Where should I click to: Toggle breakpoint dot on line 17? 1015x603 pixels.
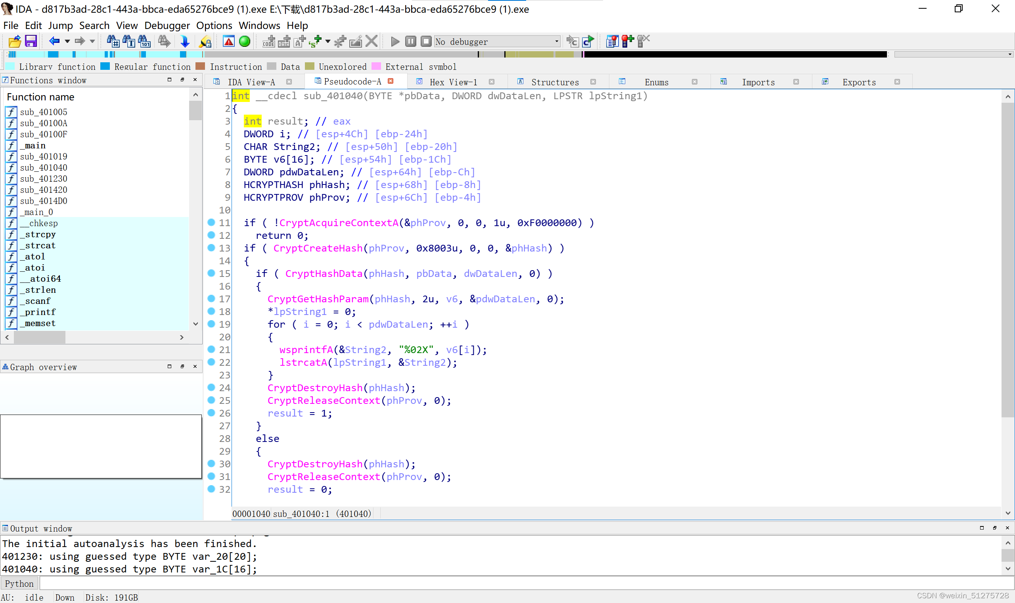click(211, 298)
